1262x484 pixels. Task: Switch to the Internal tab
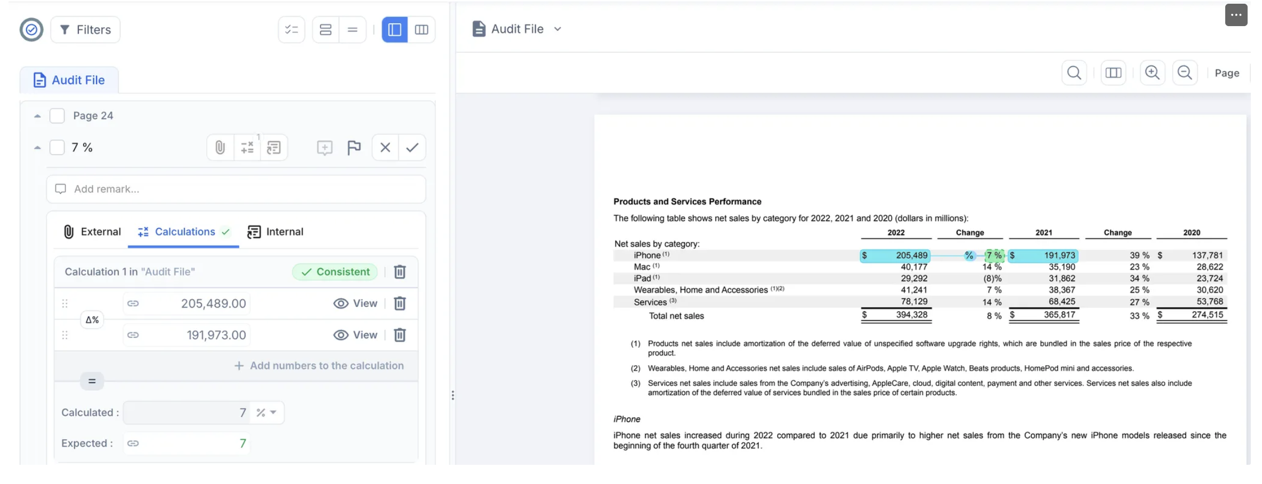pos(276,232)
